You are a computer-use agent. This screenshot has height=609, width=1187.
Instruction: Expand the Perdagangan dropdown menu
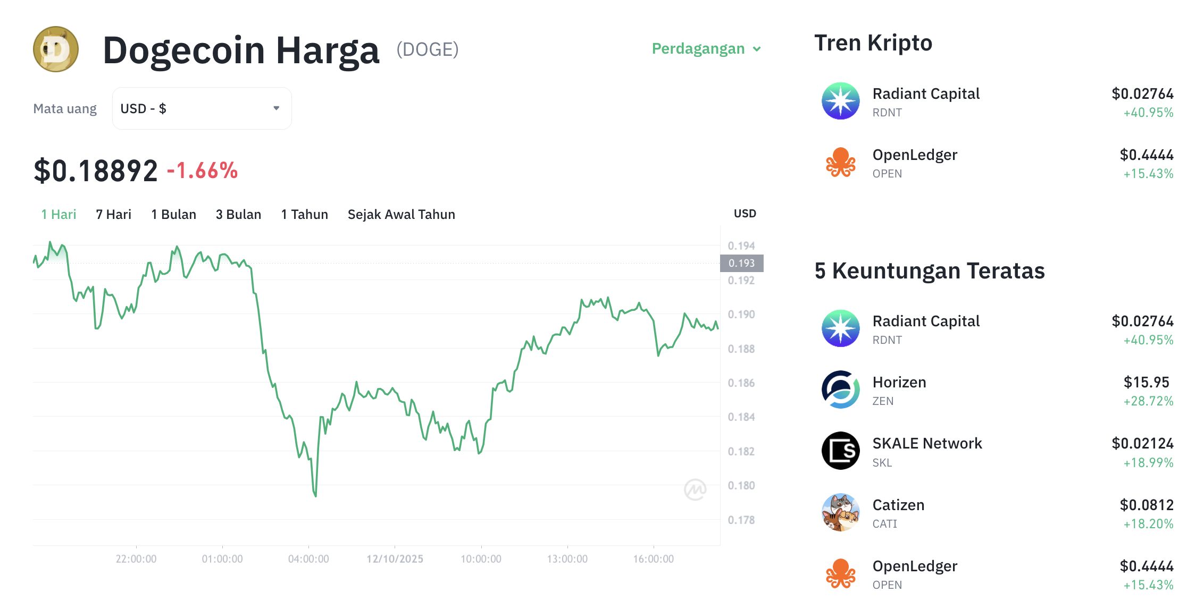[706, 49]
